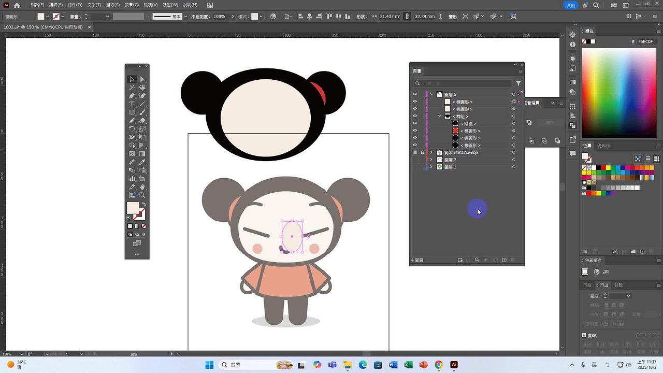663x373 pixels.
Task: Select the Zoom magnifier tool
Action: click(x=142, y=195)
